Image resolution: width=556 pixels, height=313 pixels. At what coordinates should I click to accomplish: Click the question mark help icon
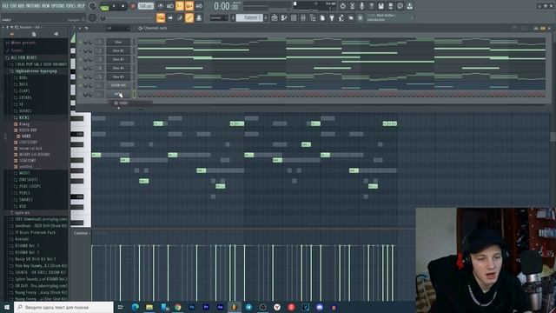371,6
